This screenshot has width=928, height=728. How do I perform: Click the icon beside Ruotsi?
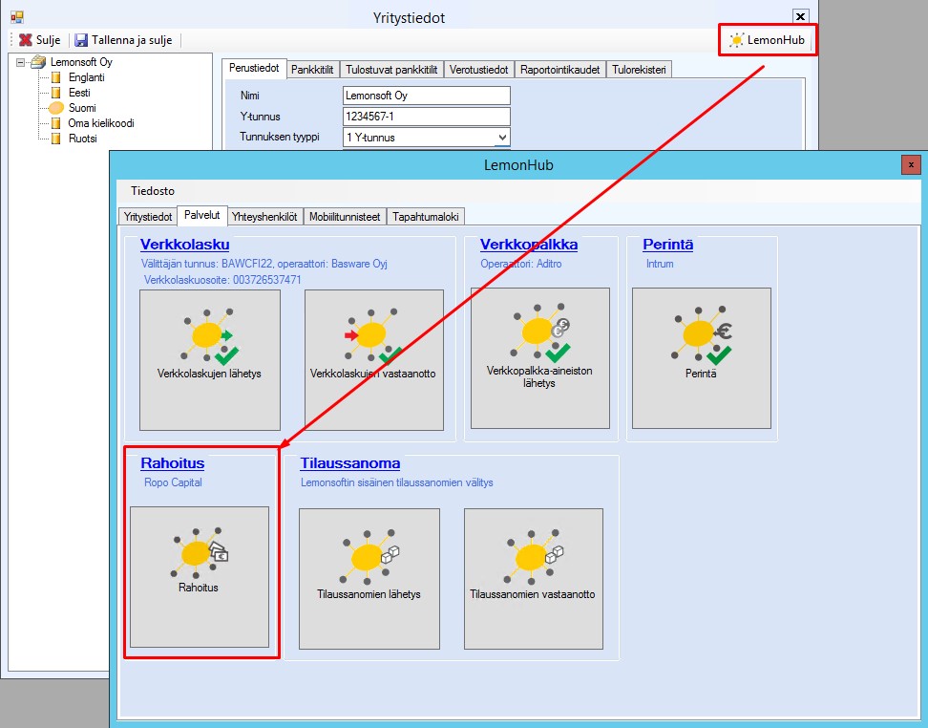tap(55, 139)
